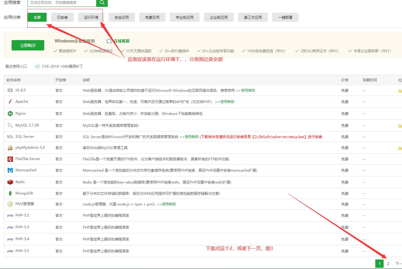The height and width of the screenshot is (269, 402).
Task: Click the Windows企业版优势 heading
Action: tap(75, 41)
